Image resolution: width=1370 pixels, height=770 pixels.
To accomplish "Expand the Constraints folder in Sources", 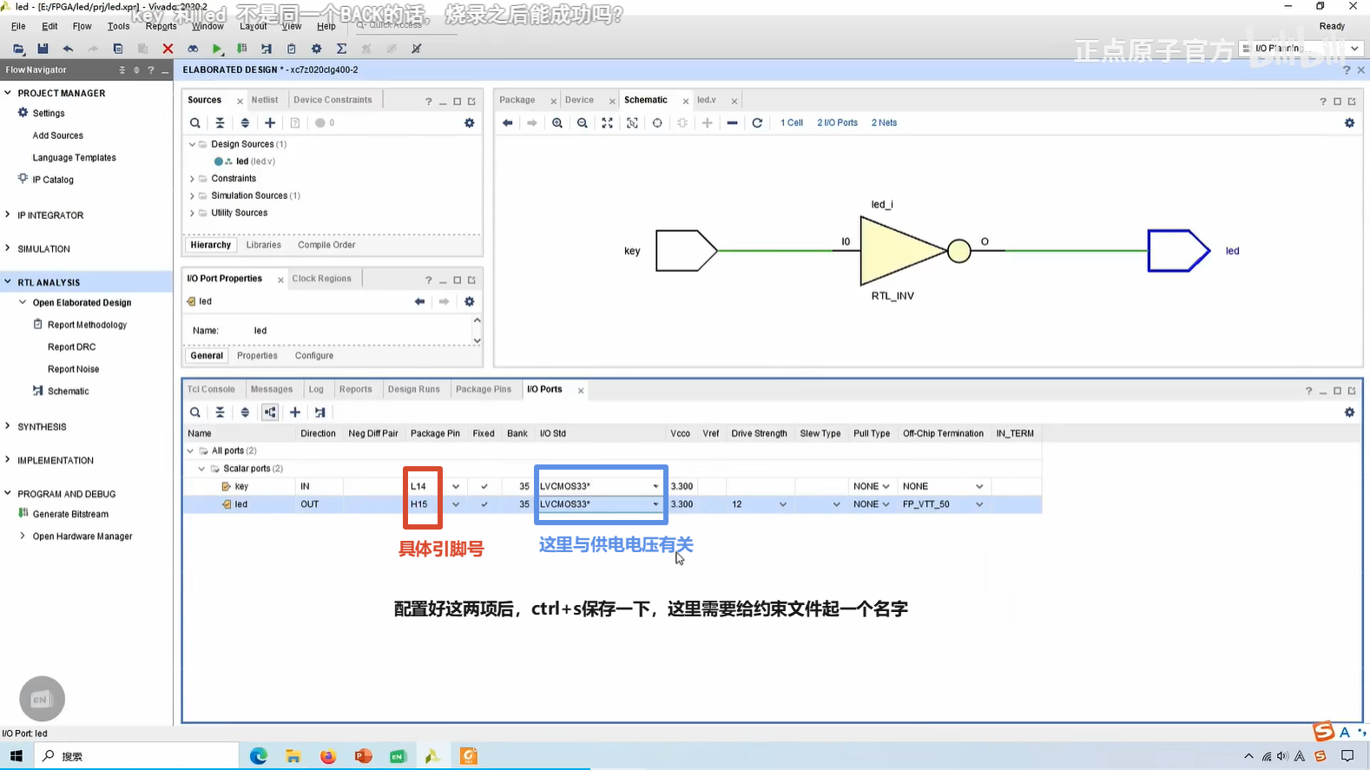I will [x=193, y=179].
